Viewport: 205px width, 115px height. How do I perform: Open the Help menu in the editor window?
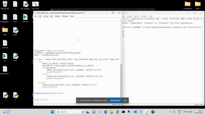click(72, 16)
